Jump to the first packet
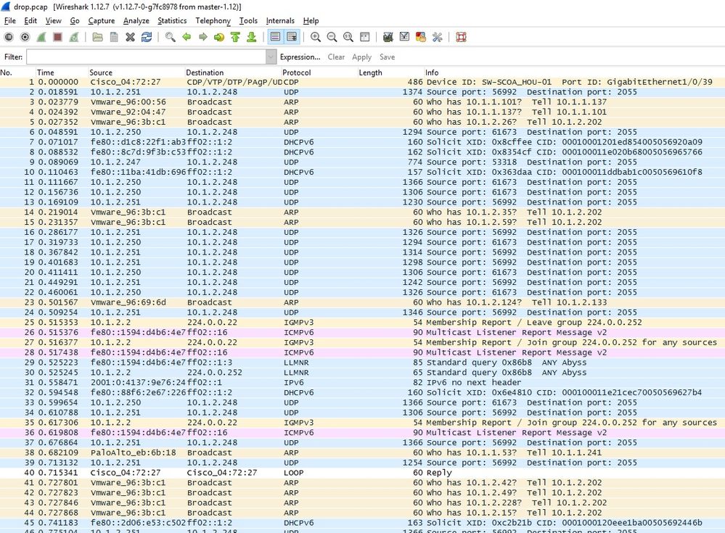725x533 pixels. tap(235, 37)
